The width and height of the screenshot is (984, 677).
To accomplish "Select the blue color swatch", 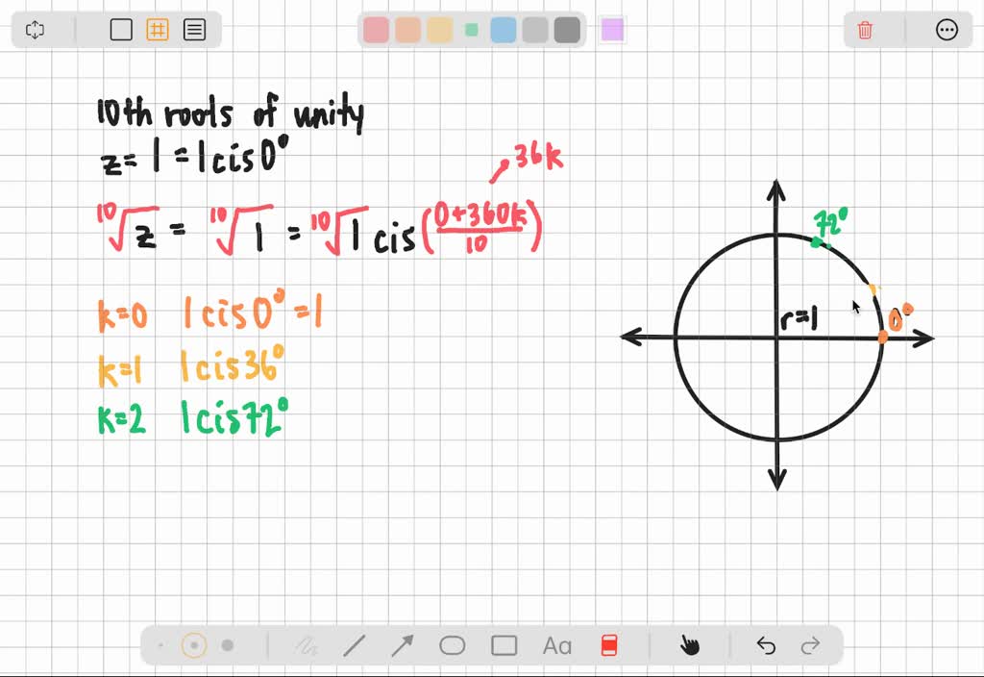I will (502, 30).
